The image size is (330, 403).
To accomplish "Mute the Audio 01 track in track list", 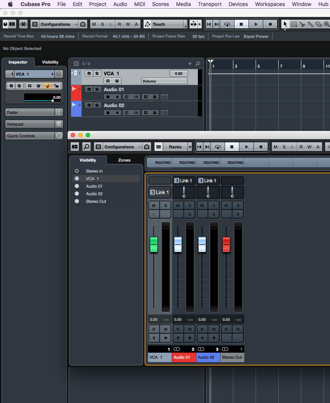I will [x=89, y=89].
